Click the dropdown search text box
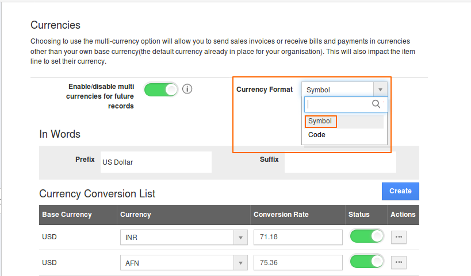The image size is (471, 276). coord(339,104)
